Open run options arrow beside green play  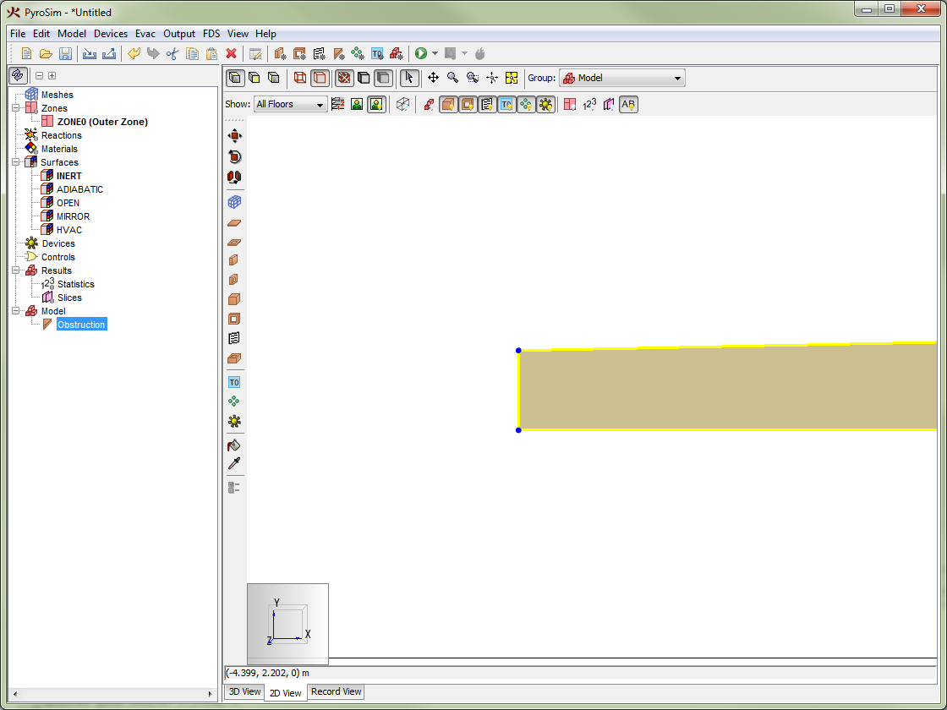[x=435, y=54]
